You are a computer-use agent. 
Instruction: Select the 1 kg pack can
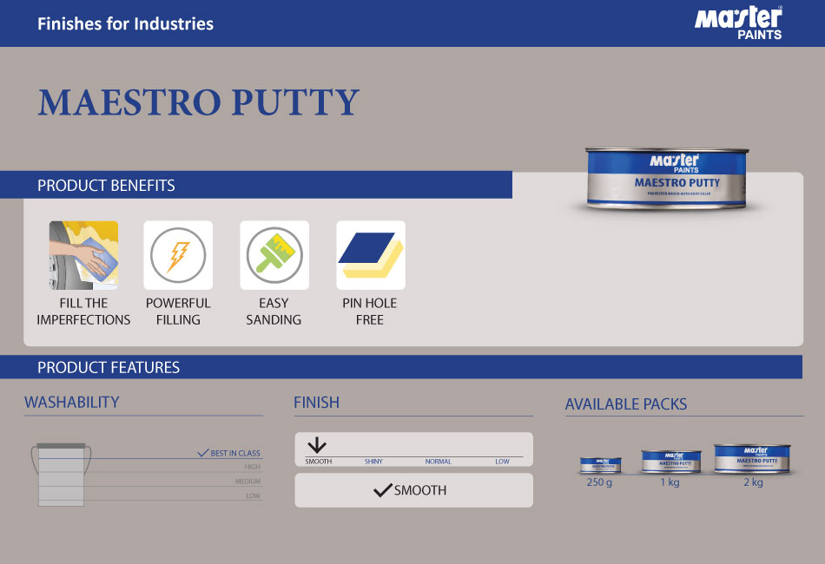coord(670,462)
